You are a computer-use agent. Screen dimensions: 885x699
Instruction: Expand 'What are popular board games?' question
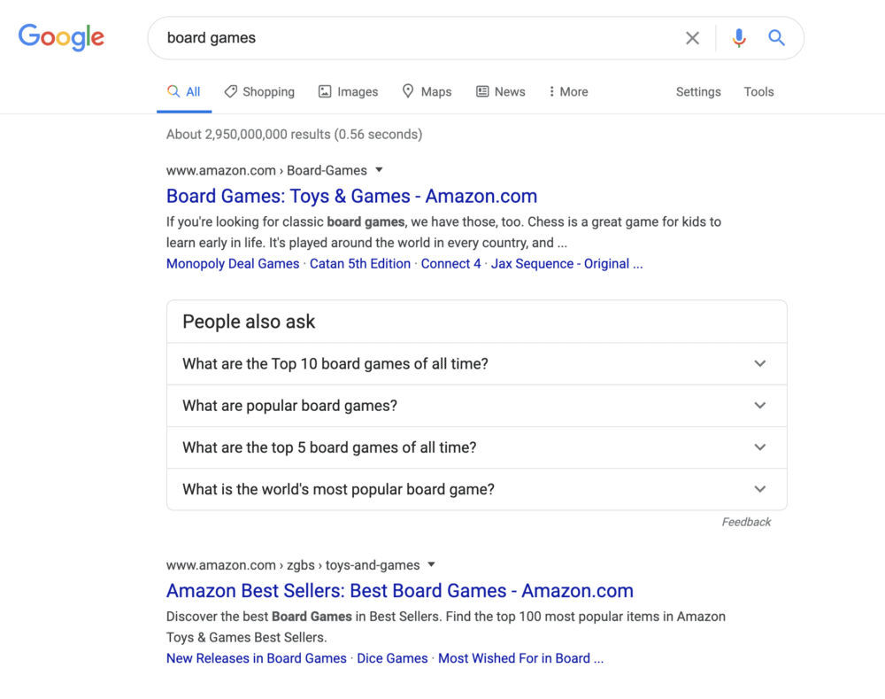[x=476, y=406]
